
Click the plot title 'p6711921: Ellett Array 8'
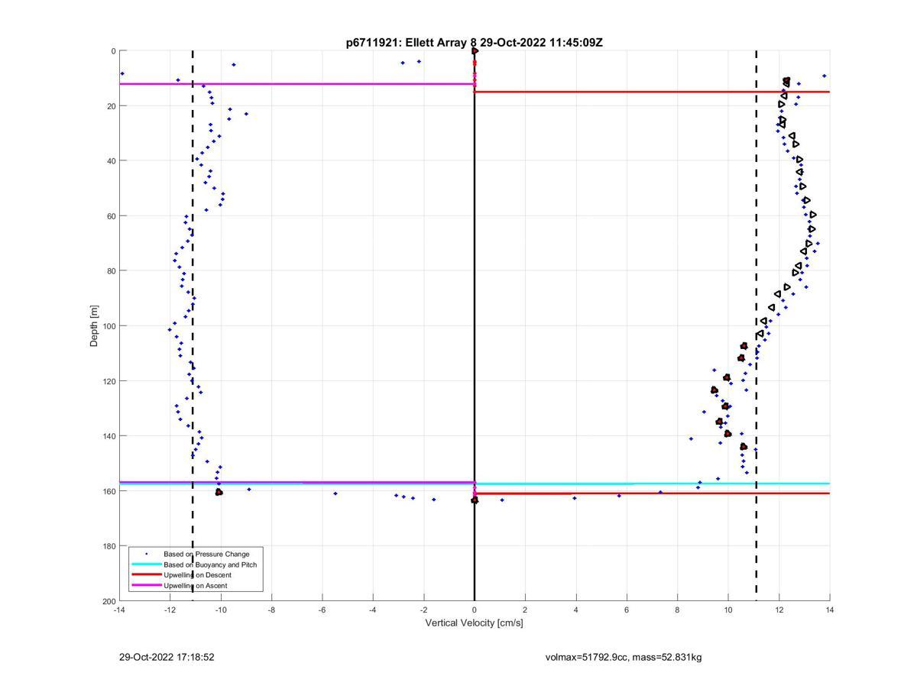412,43
